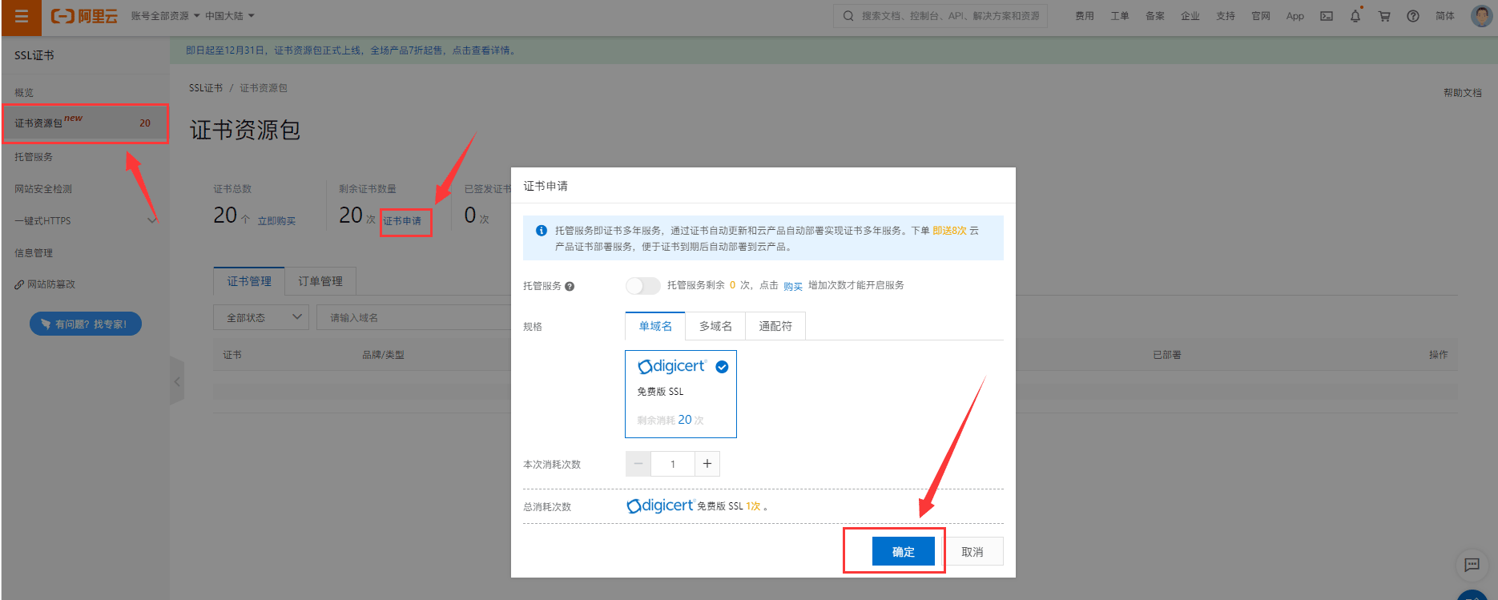Decrease the 本次消耗次数 count

(x=638, y=464)
